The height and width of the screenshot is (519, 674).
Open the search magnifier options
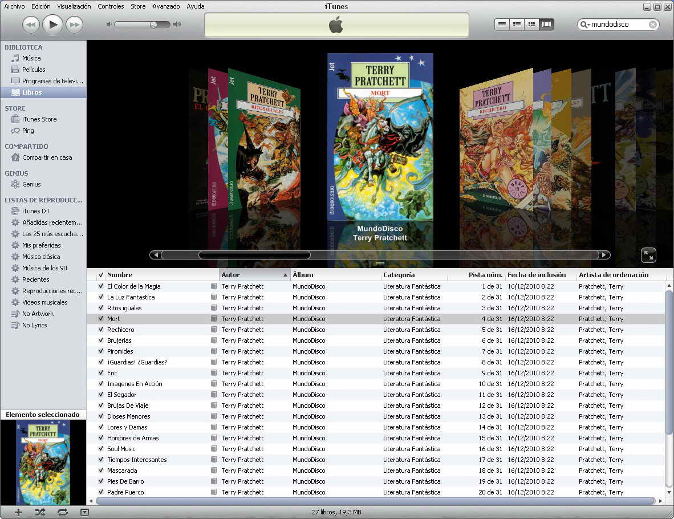pos(585,25)
